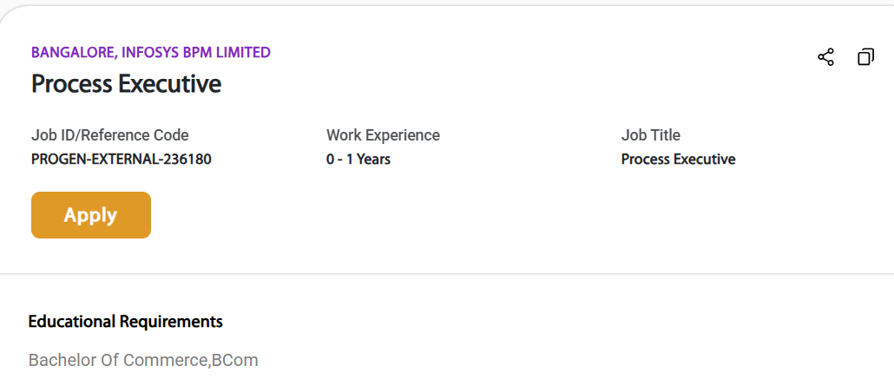Click the 236180 digits in reference code
Image resolution: width=894 pixels, height=379 pixels.
tap(187, 160)
